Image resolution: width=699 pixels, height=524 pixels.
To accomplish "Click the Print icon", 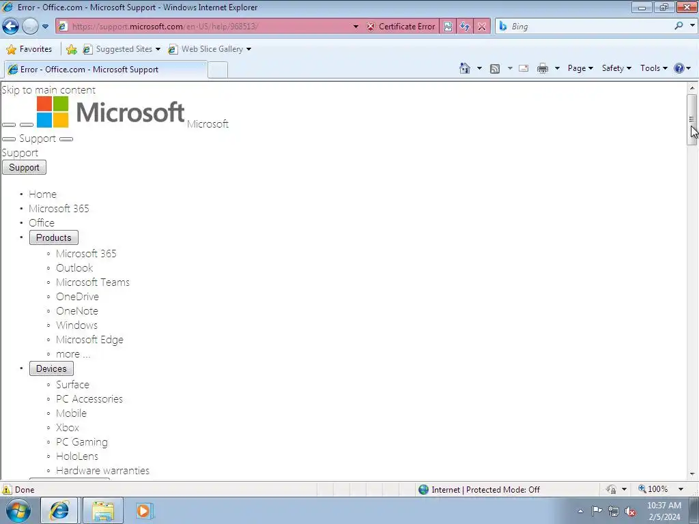I will [x=543, y=68].
